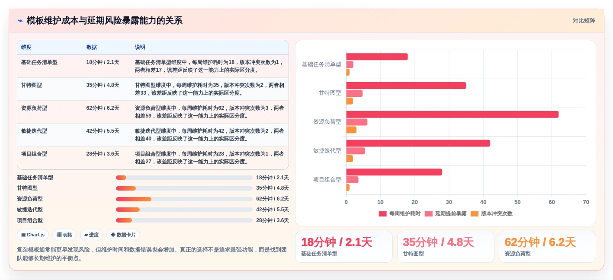Toggle 每周维护耗时 legend swatch
613x280 pixels.
coord(383,214)
